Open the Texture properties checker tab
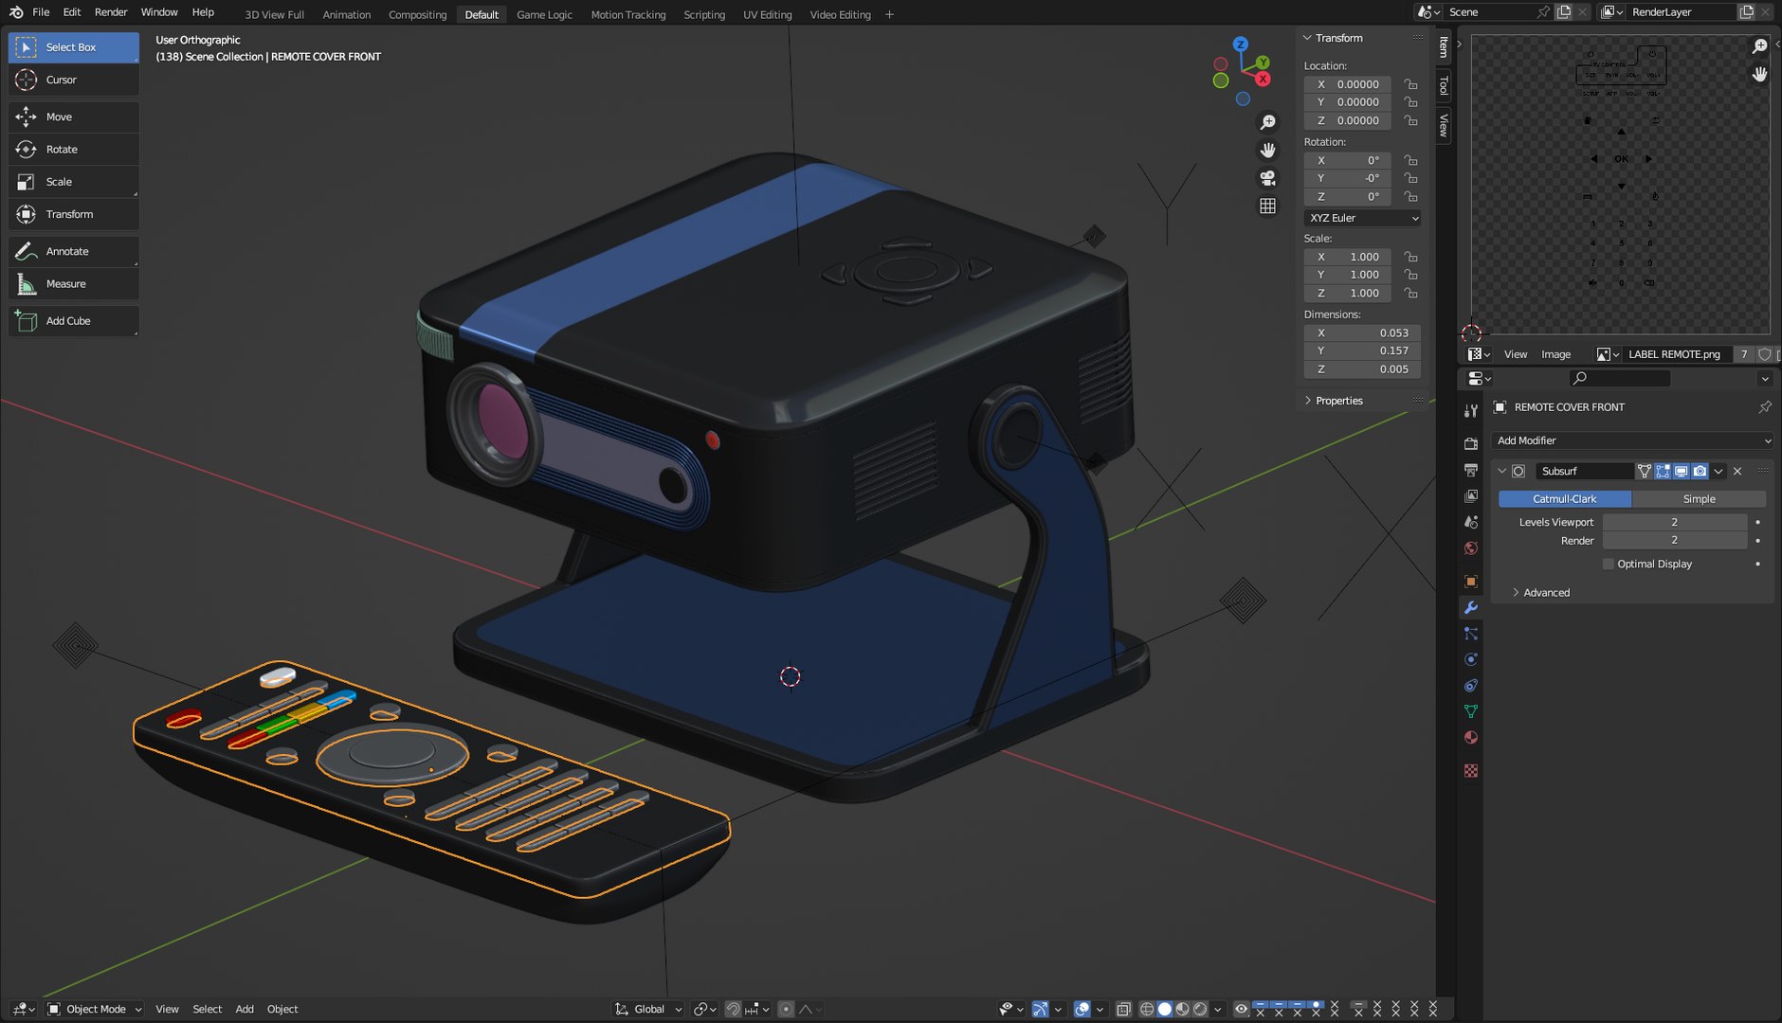Screen dimensions: 1782x1023 click(x=1471, y=771)
